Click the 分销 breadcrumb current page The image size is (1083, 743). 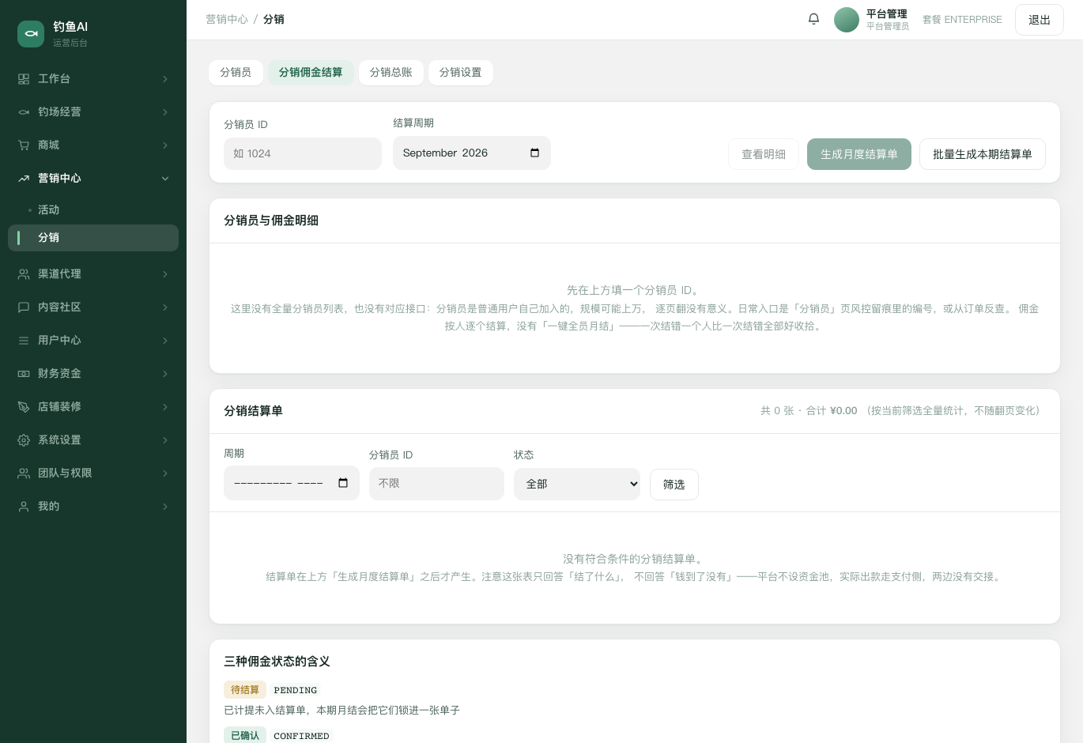274,19
